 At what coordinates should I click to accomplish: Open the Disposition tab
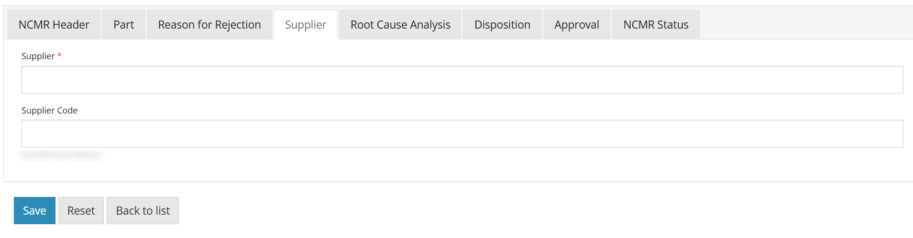(x=502, y=25)
